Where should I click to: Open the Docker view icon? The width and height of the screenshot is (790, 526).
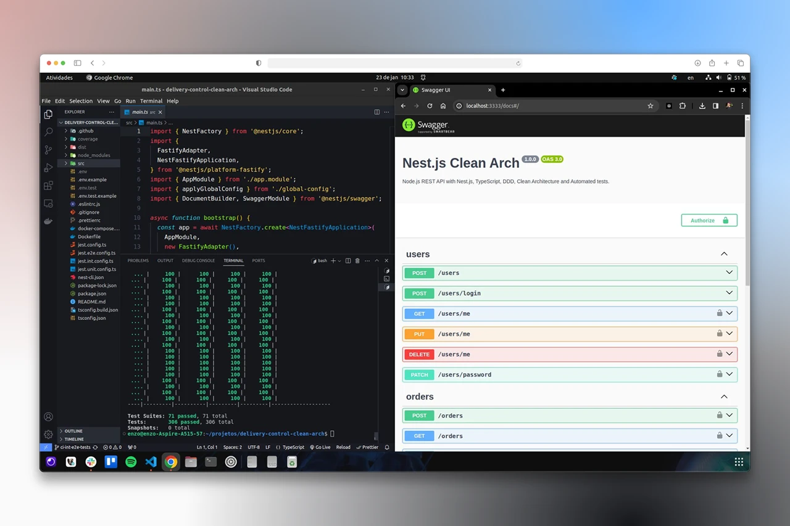pyautogui.click(x=48, y=221)
